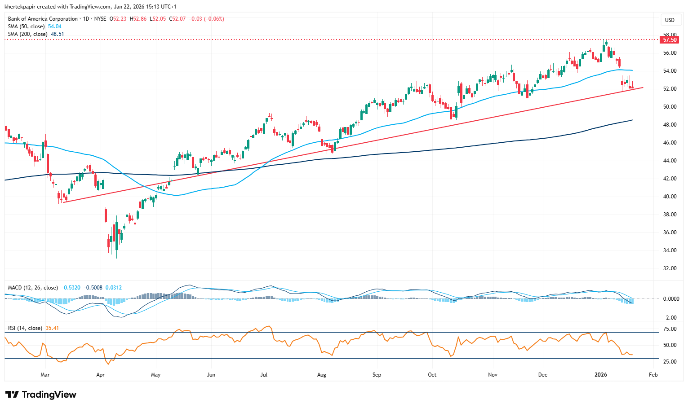The image size is (688, 408).
Task: Click the RSI (14, close) label
Action: click(25, 328)
